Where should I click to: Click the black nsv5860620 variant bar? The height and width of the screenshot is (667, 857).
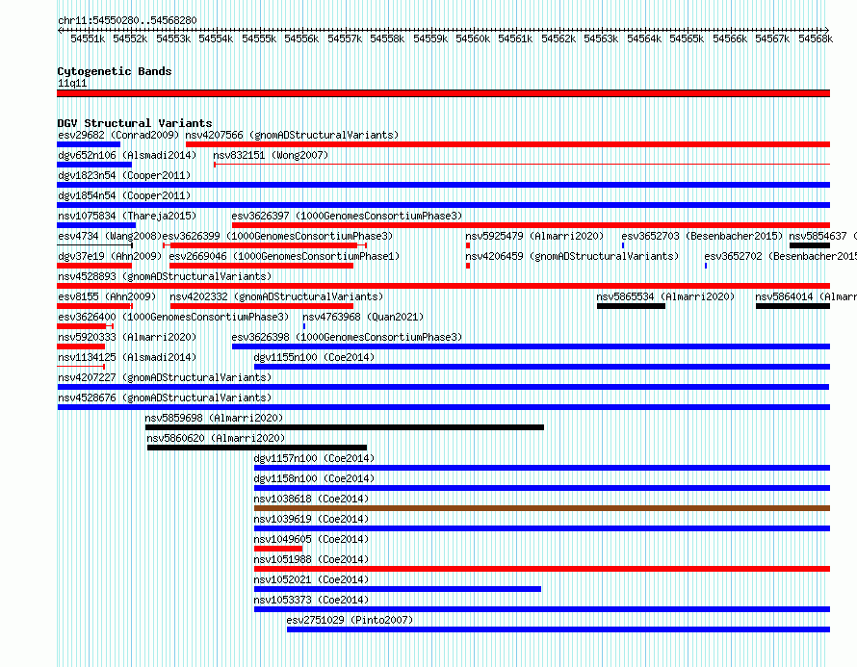(257, 448)
